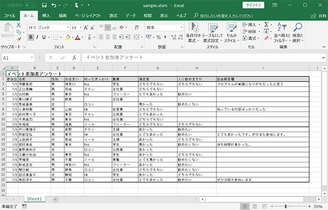328x210 pixels.
Task: Click the Cut scissors icon
Action: click(19, 25)
